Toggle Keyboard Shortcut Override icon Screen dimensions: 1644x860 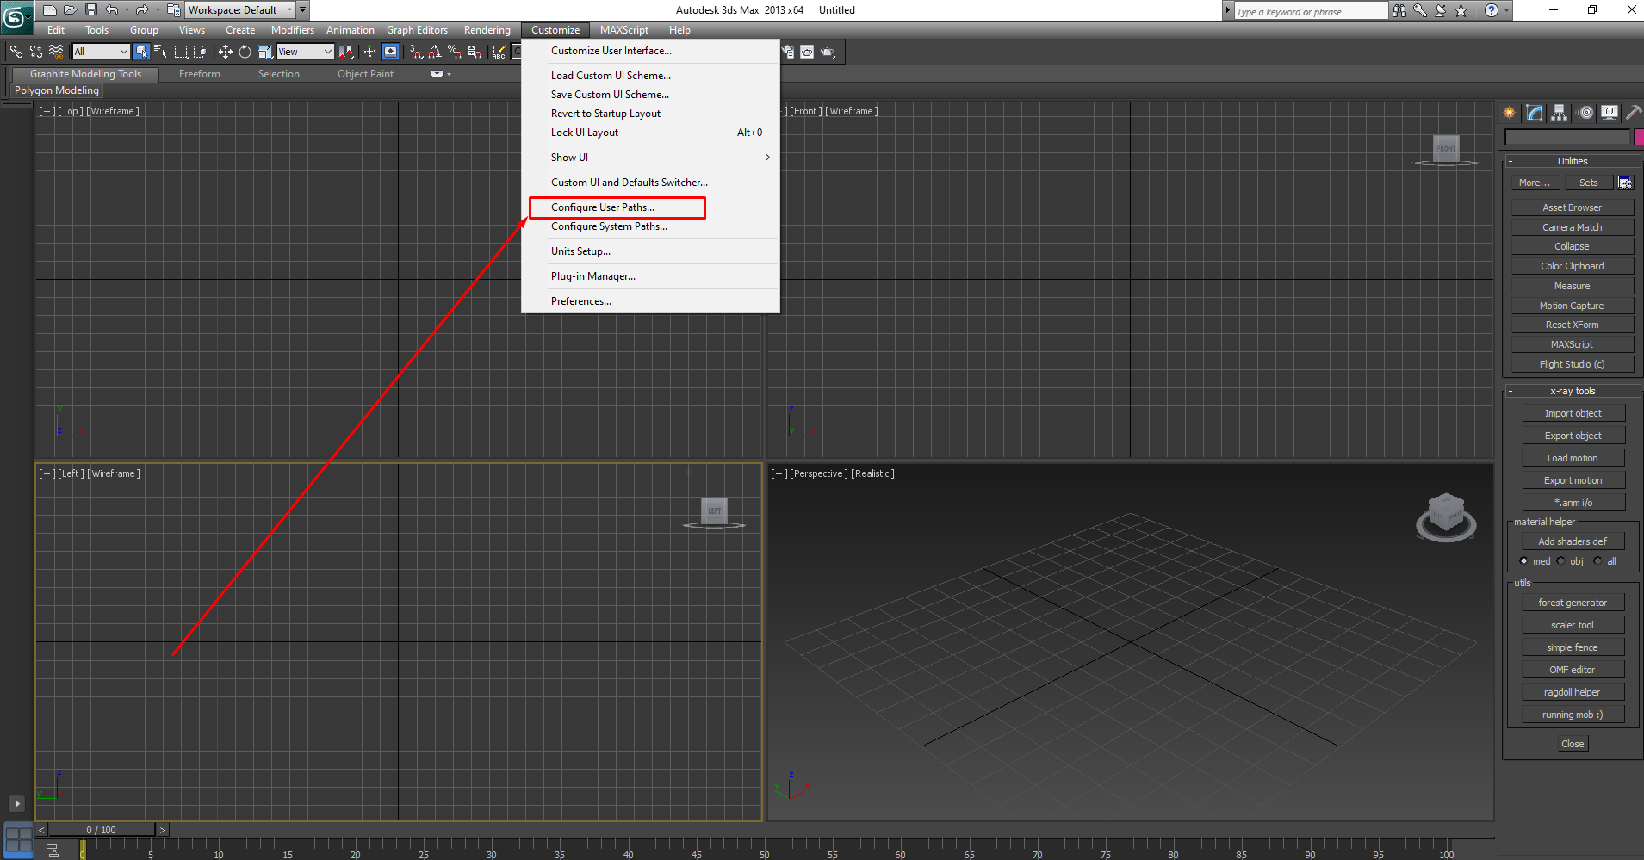390,52
